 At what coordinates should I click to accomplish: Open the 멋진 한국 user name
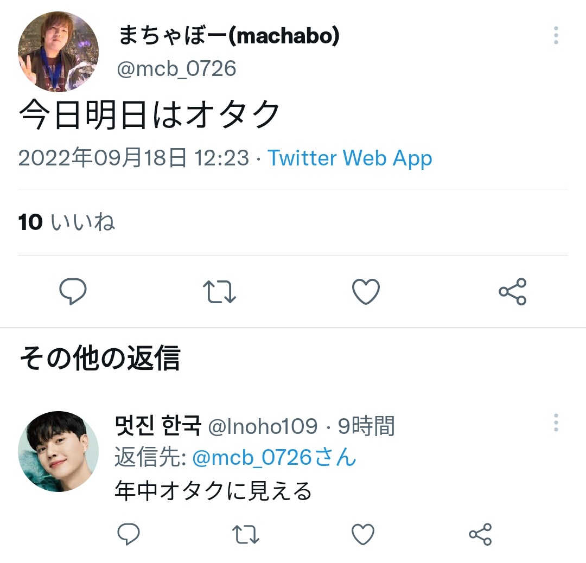(x=158, y=426)
